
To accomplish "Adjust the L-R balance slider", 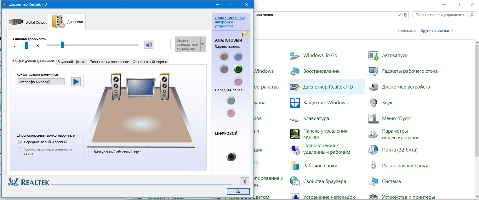I will click(27, 45).
